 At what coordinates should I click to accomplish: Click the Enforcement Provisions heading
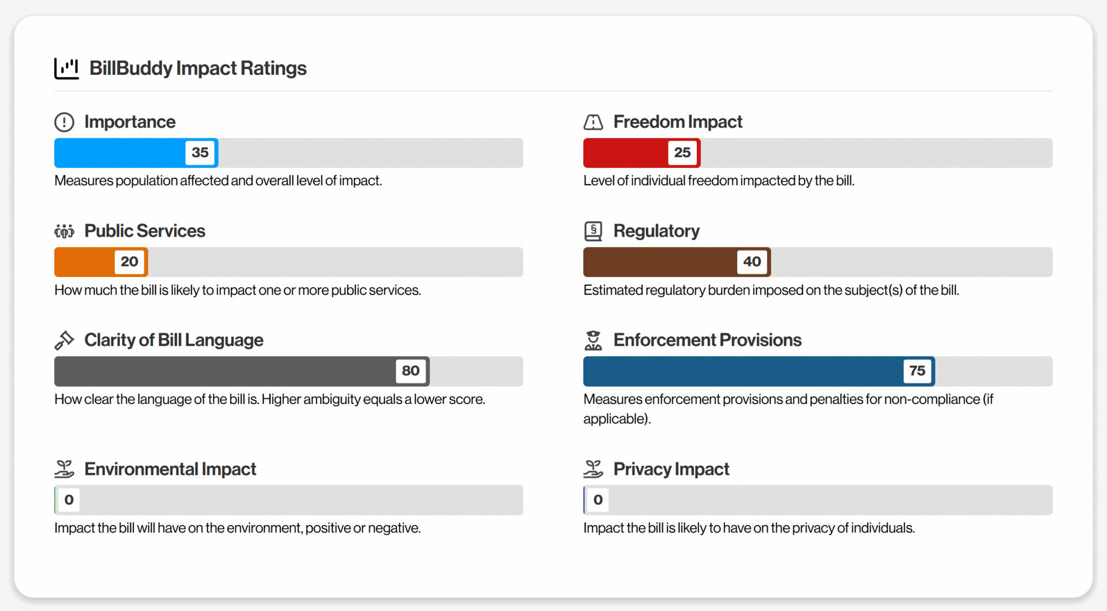[x=707, y=340]
